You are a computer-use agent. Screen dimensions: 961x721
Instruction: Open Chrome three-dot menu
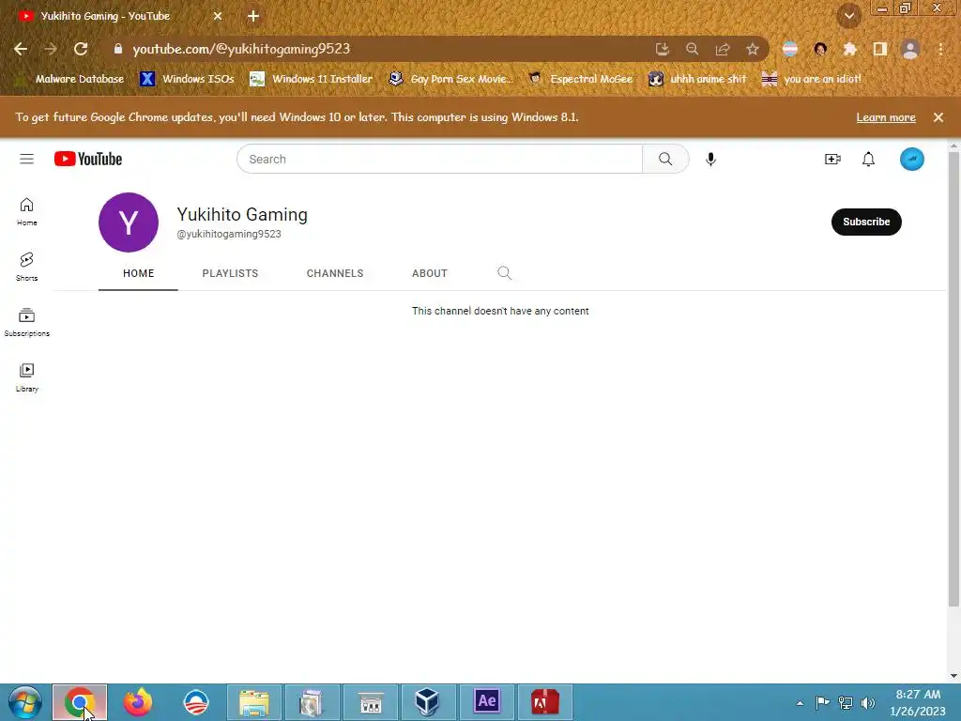tap(940, 49)
